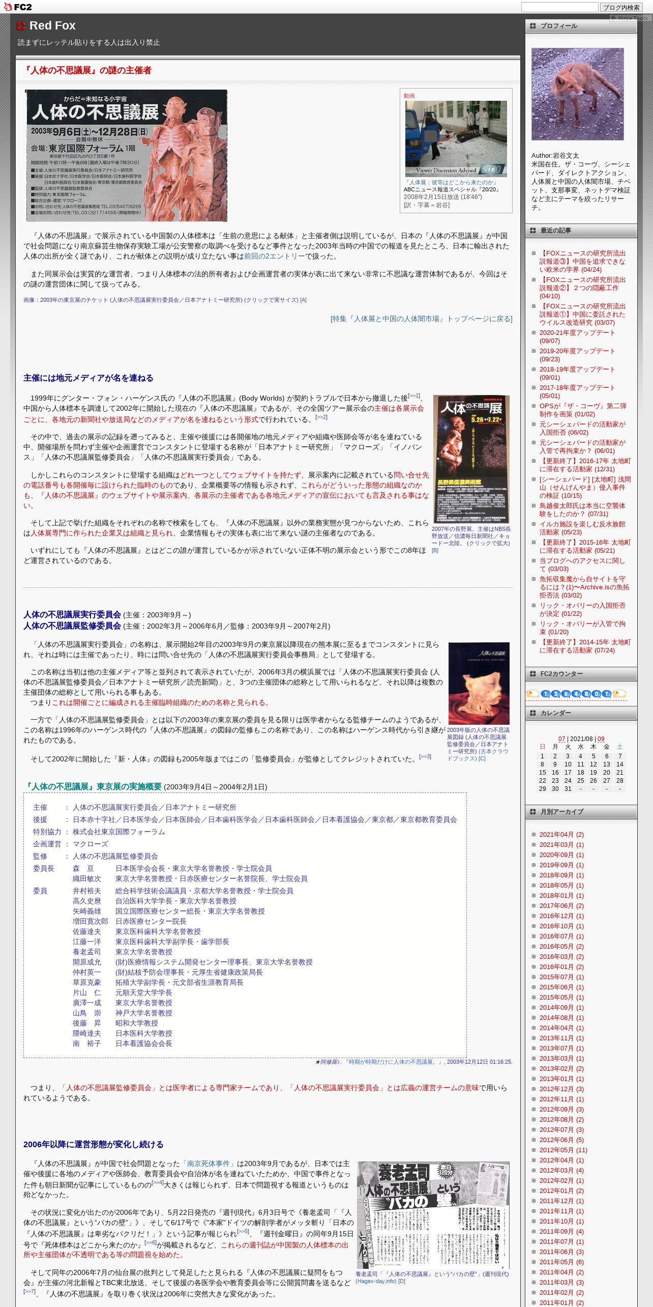This screenshot has height=1307, width=653.
Task: Open archive 2021年03月 (1)
Action: click(561, 844)
